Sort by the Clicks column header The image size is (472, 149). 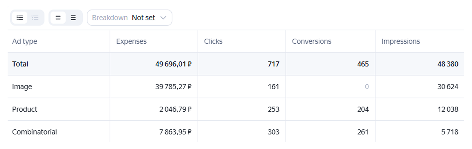(213, 41)
